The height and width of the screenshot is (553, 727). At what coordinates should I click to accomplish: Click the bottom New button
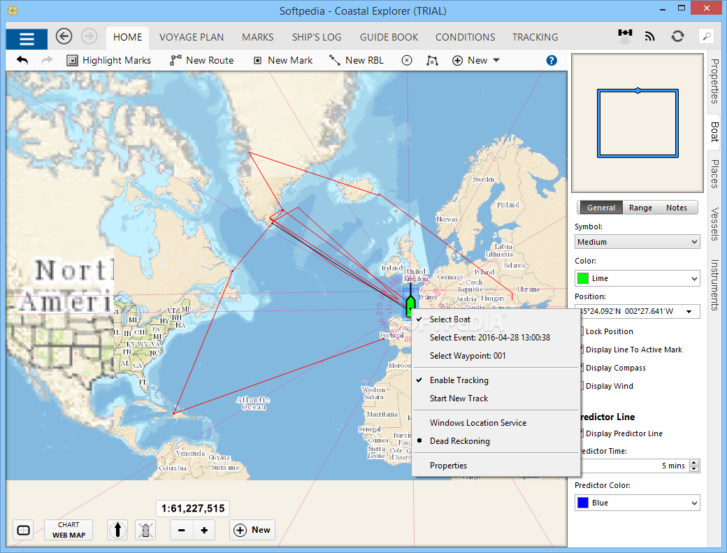(x=252, y=530)
